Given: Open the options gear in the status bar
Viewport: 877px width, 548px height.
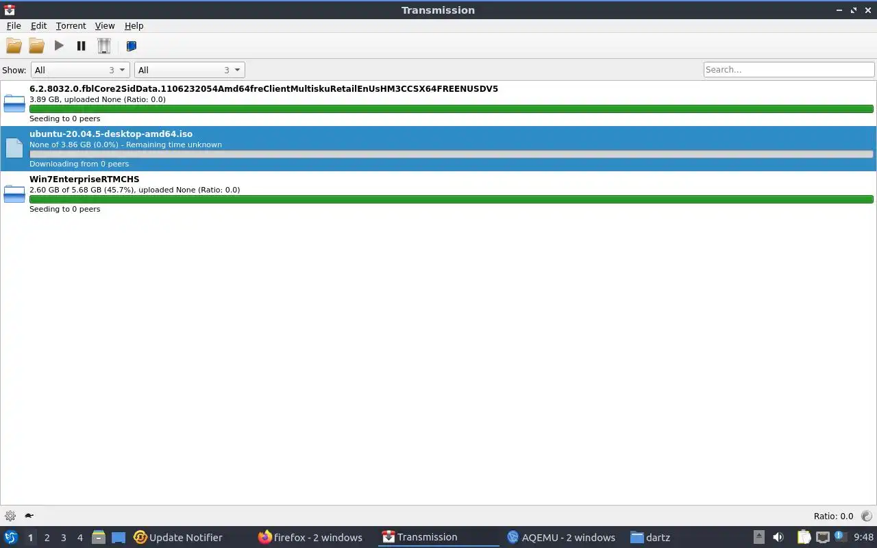Looking at the screenshot, I should pos(10,516).
